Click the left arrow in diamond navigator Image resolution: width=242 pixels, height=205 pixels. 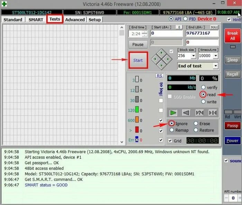pos(155,59)
